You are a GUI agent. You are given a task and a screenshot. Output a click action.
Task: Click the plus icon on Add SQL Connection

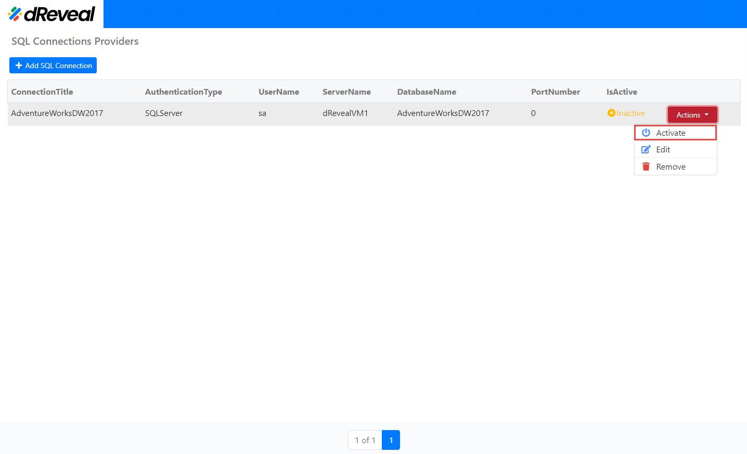(19, 65)
